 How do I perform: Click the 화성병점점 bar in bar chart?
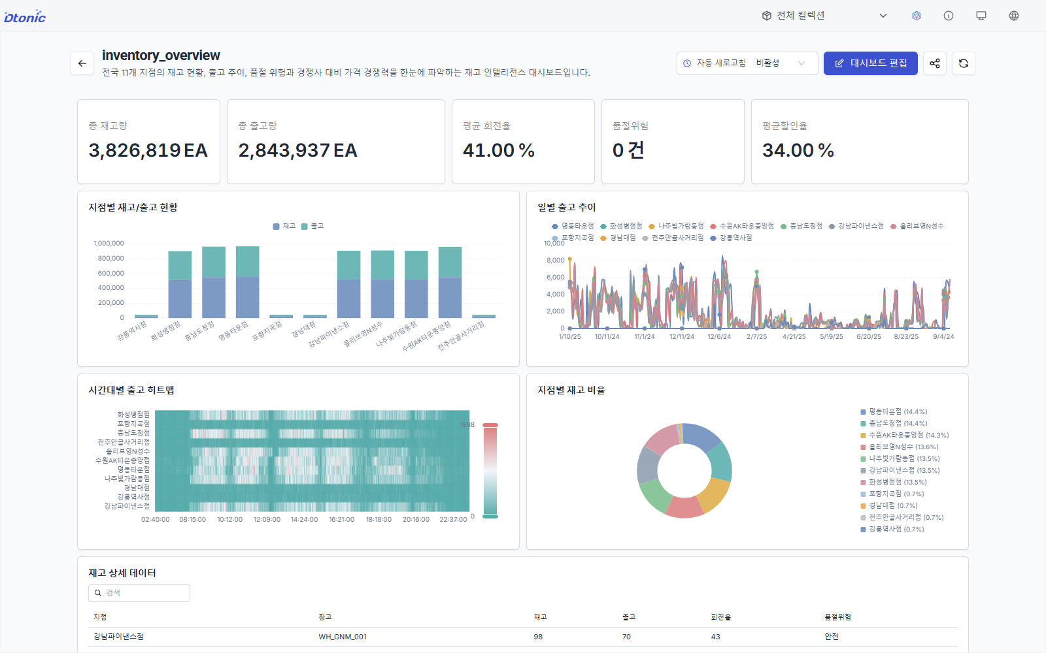(180, 285)
